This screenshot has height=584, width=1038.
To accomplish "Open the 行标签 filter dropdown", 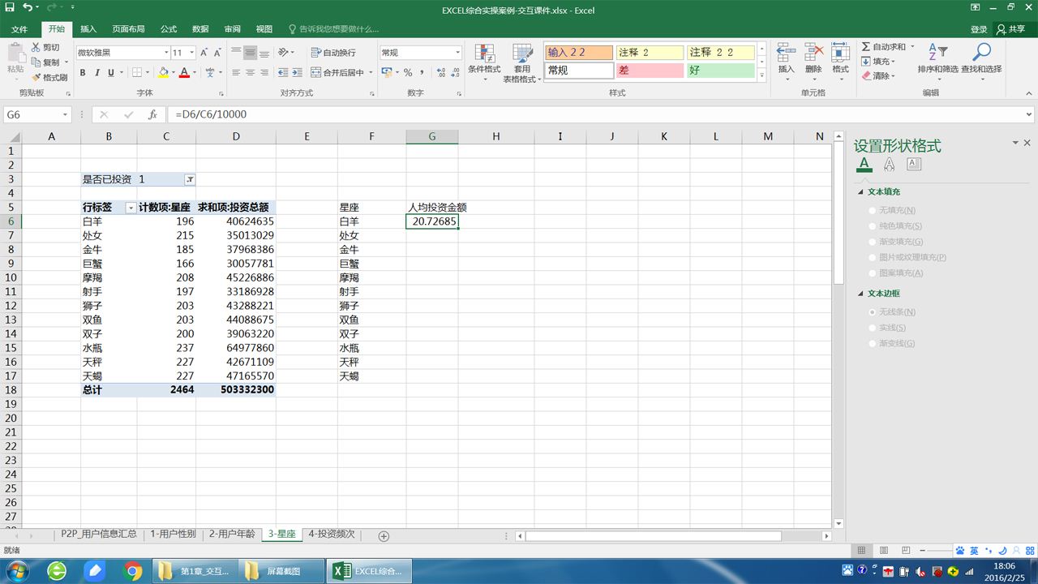I will click(131, 208).
